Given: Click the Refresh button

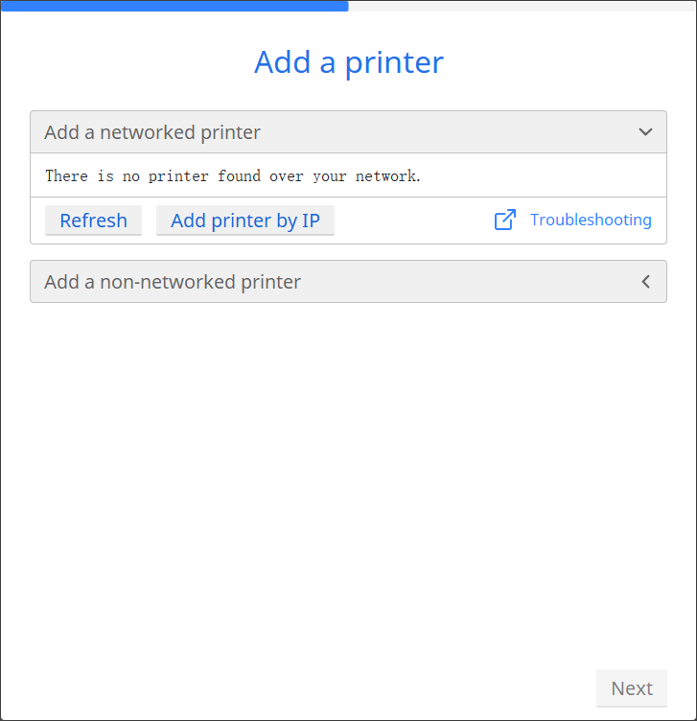Looking at the screenshot, I should [93, 221].
